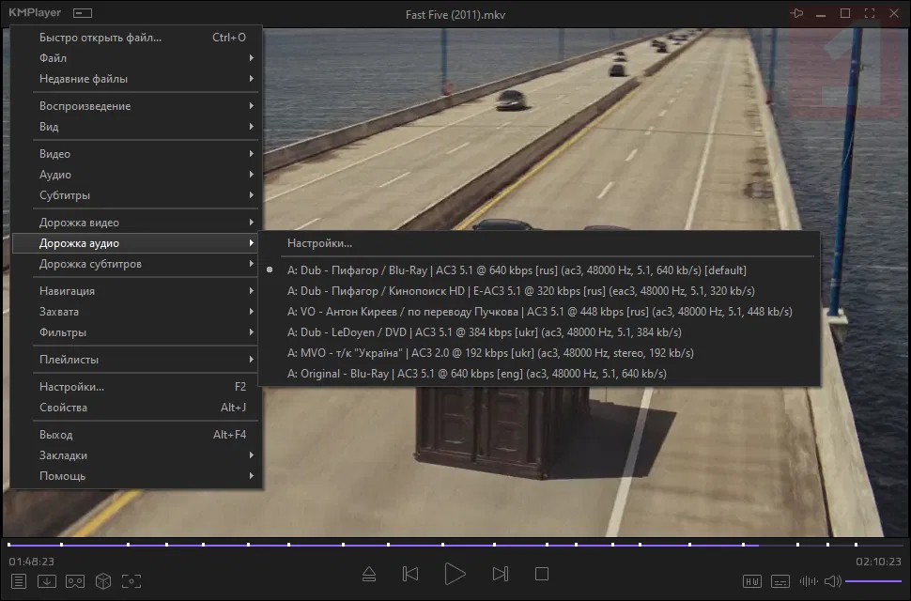Open the Фильтры submenu
The image size is (911, 601).
136,332
